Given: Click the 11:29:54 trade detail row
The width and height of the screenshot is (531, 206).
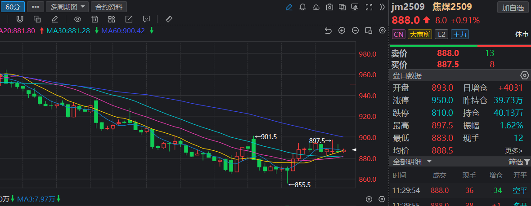Looking at the screenshot, I should 460,190.
